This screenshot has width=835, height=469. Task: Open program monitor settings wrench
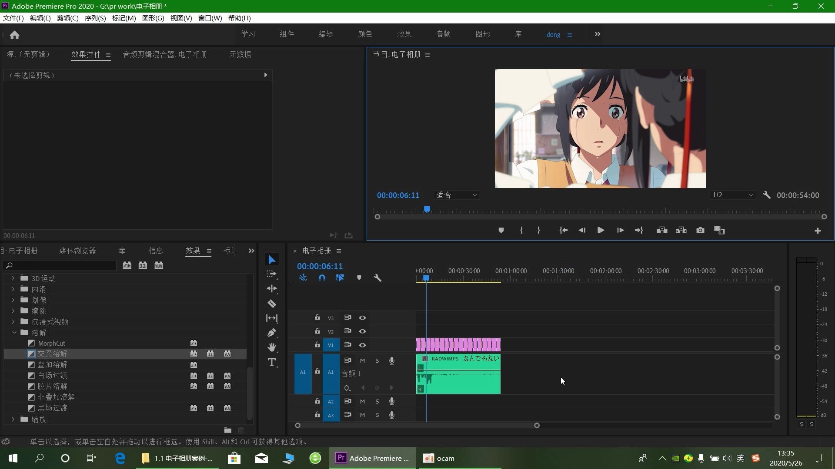point(767,195)
